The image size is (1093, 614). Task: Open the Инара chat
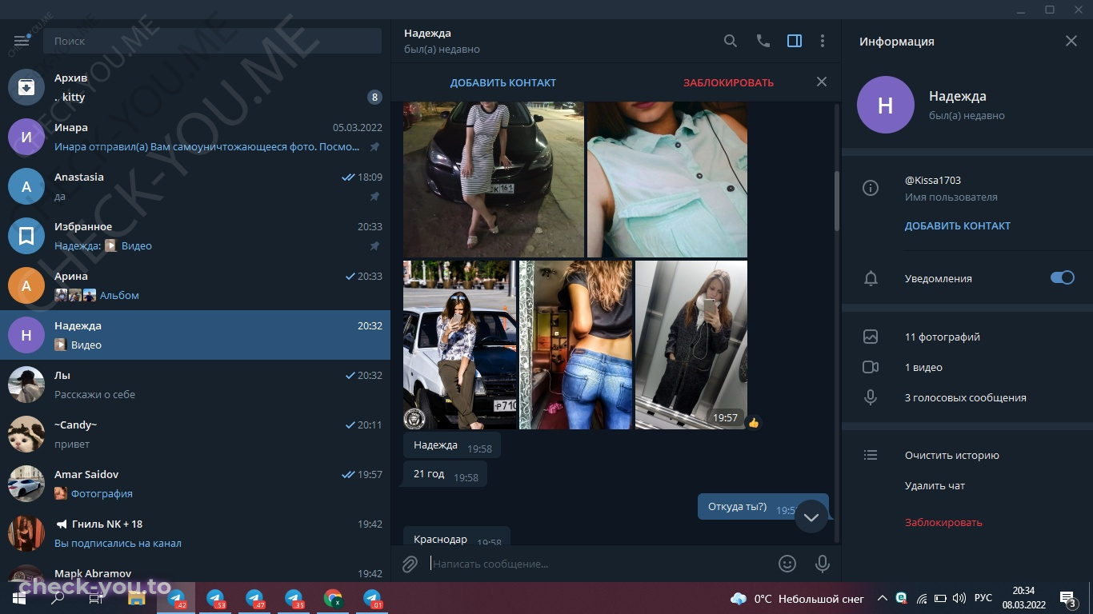195,137
